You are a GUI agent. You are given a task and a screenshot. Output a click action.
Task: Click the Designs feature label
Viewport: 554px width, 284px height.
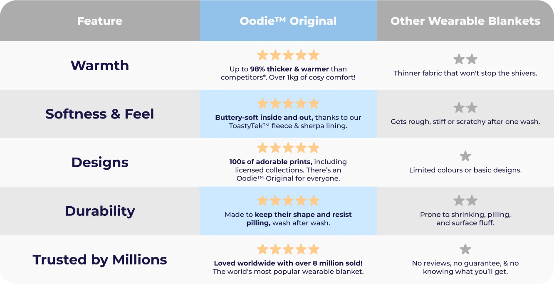point(100,162)
